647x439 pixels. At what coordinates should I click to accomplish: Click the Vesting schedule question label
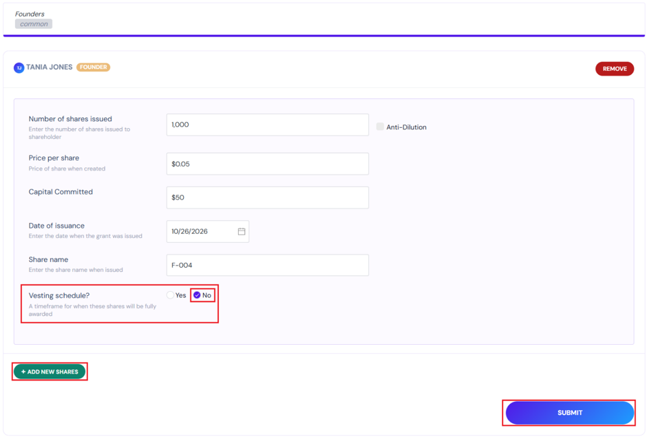[x=59, y=295]
